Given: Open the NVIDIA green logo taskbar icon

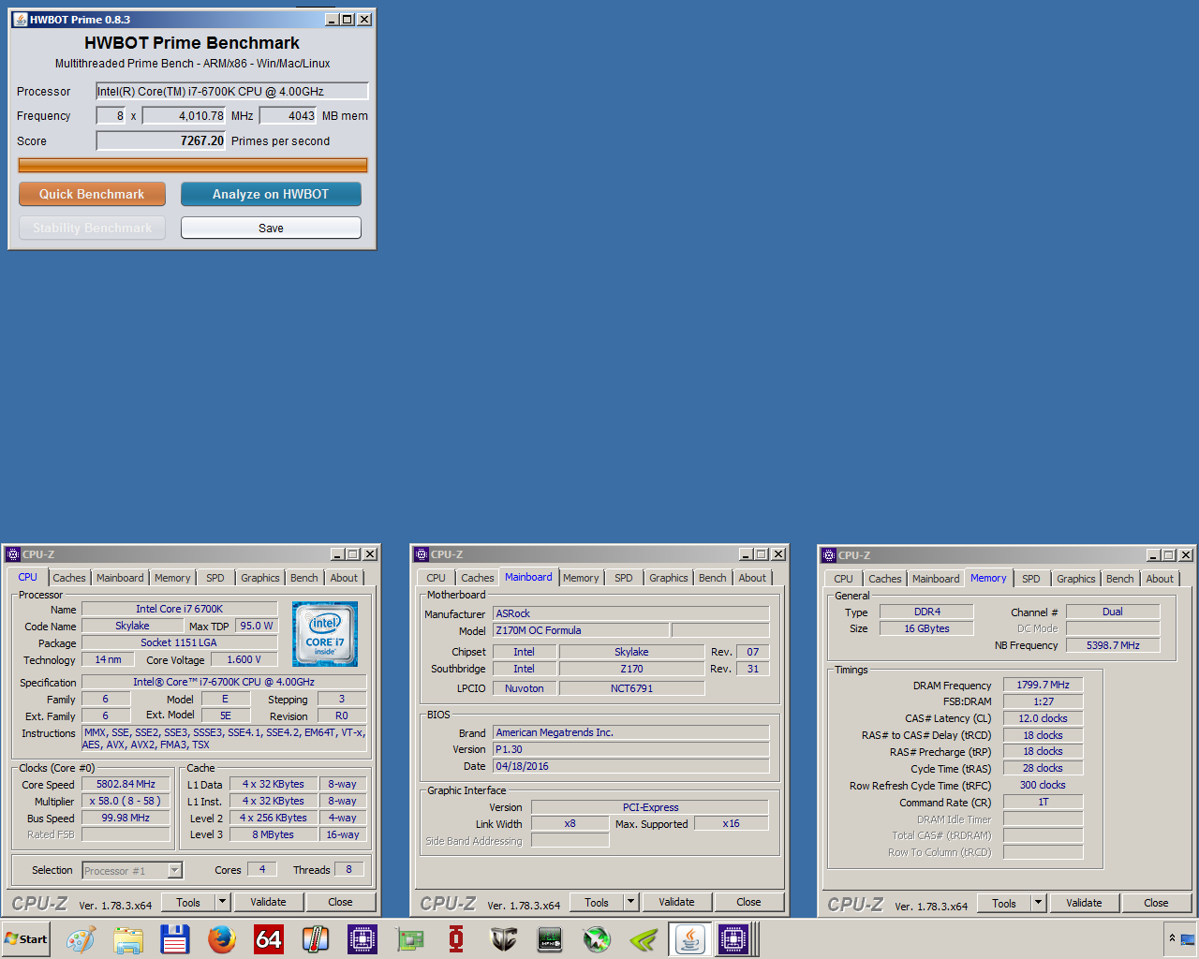Looking at the screenshot, I should click(644, 938).
